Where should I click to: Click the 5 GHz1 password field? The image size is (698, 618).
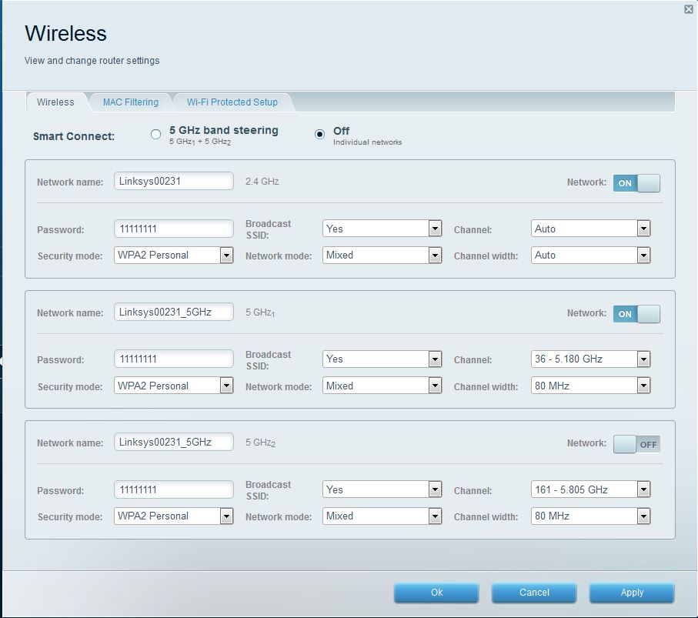tap(174, 359)
